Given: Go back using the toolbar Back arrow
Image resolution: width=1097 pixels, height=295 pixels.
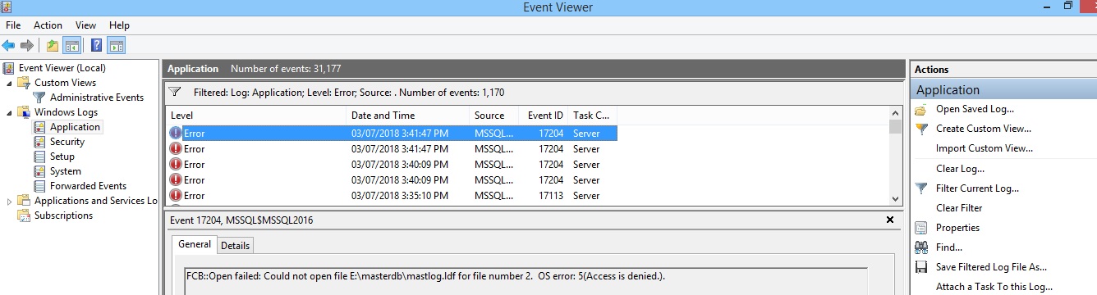Looking at the screenshot, I should 9,46.
